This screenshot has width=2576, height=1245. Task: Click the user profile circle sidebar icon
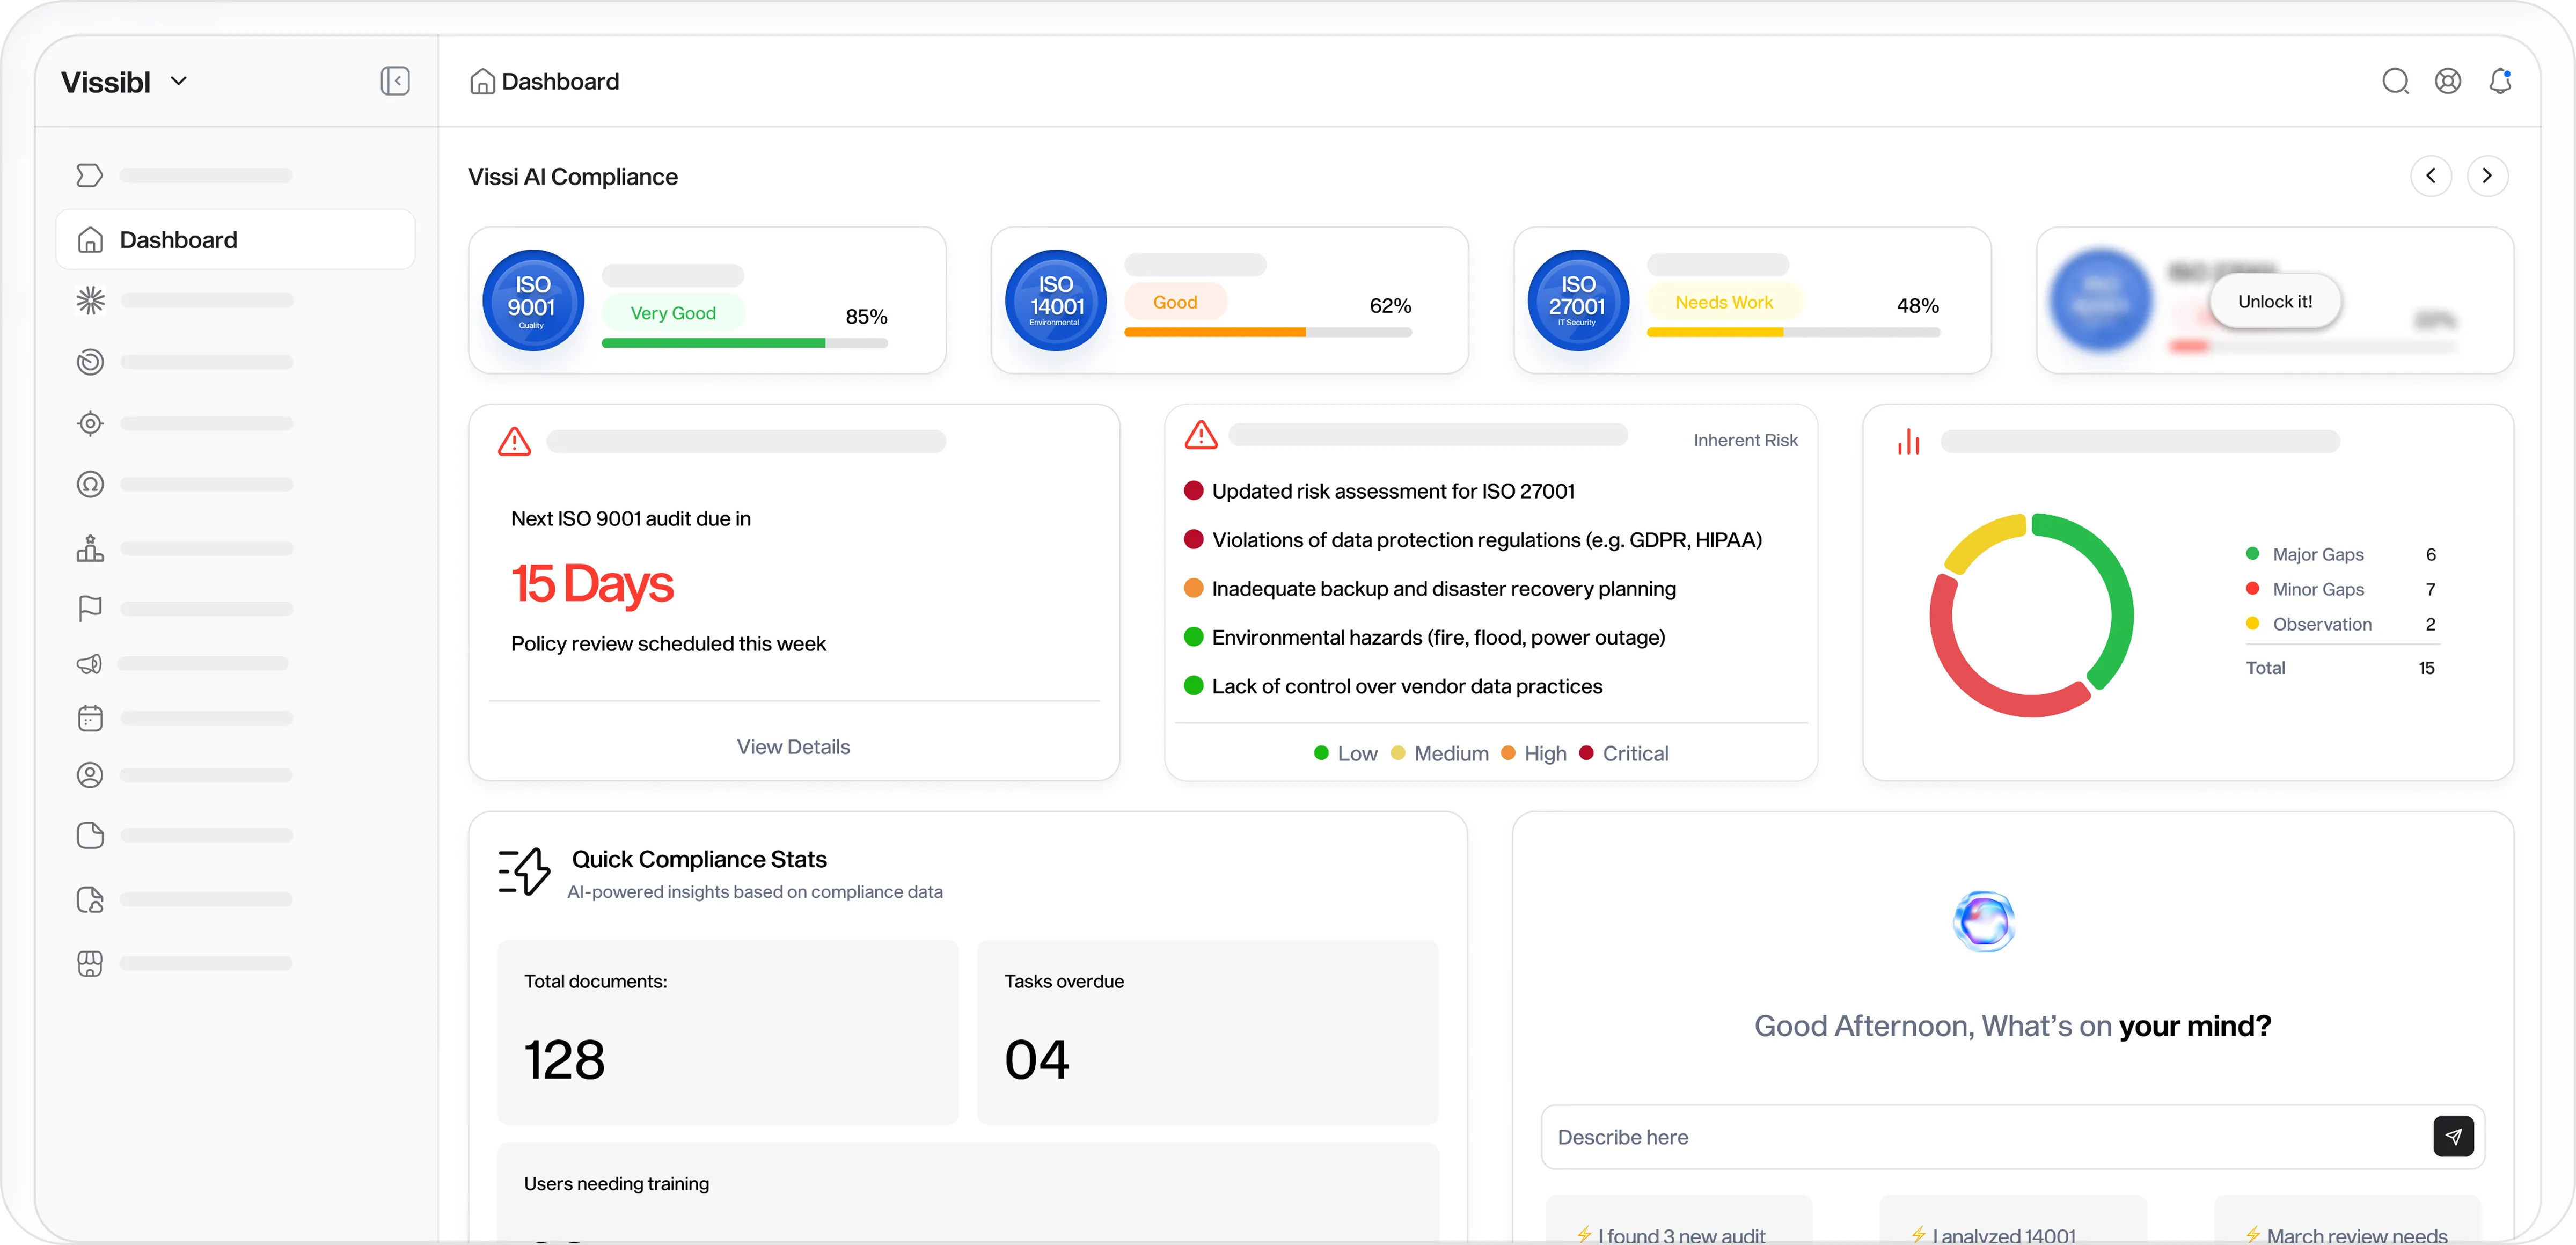click(90, 775)
